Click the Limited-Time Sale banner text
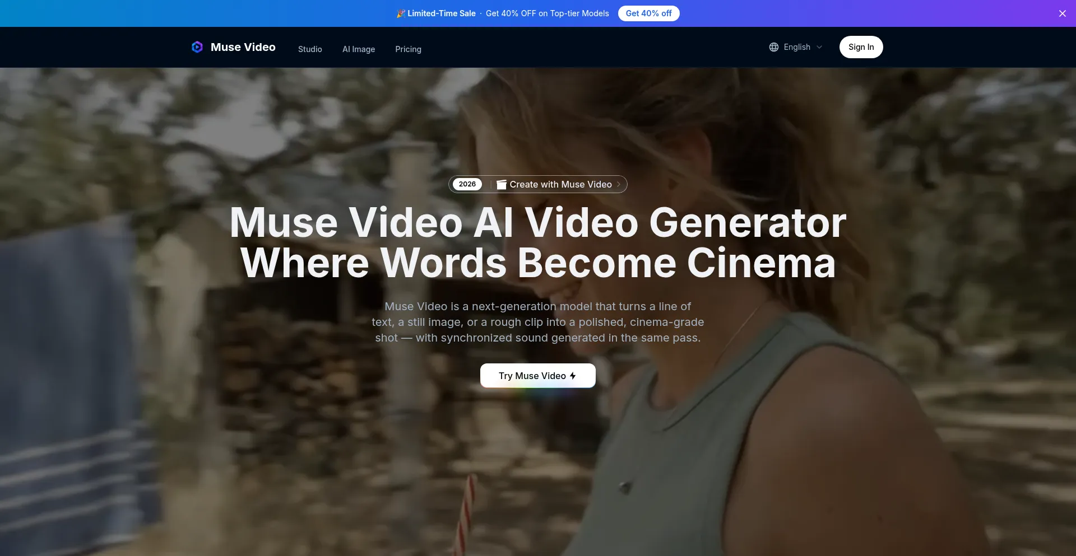Image resolution: width=1076 pixels, height=556 pixels. click(x=442, y=13)
